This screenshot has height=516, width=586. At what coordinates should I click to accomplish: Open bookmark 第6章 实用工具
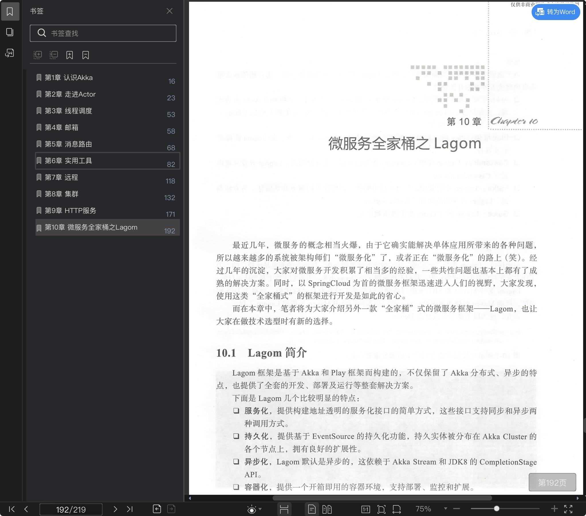[x=107, y=161]
